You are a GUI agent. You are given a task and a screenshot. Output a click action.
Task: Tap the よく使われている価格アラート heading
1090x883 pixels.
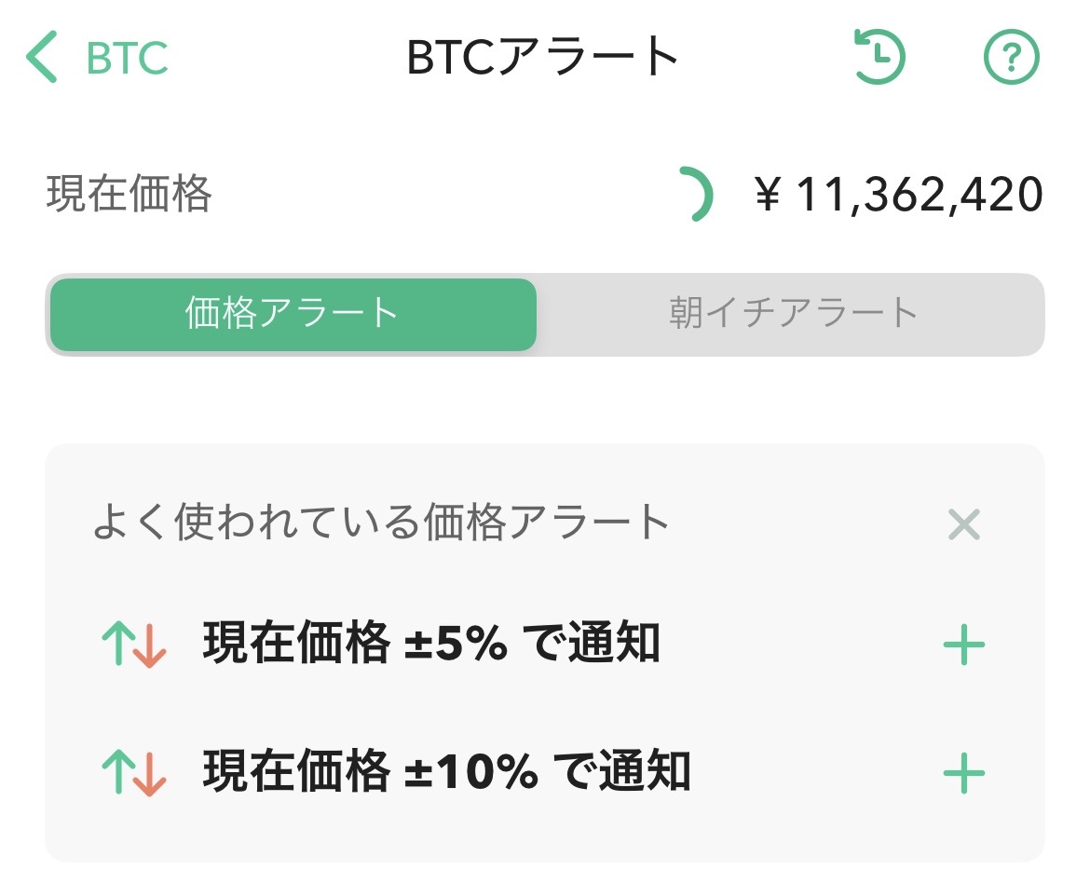pyautogui.click(x=381, y=523)
